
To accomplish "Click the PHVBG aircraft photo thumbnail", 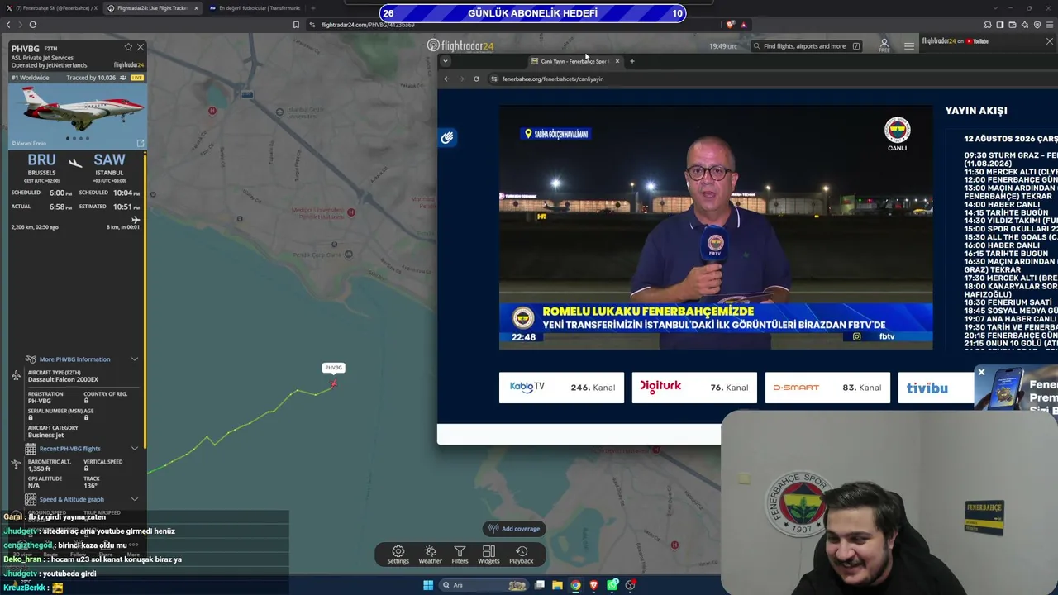I will pyautogui.click(x=78, y=116).
